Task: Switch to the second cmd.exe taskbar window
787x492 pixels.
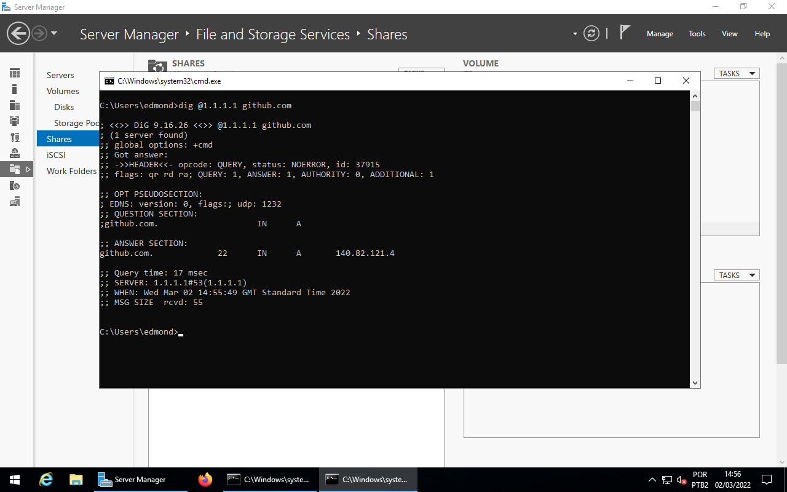Action: click(x=368, y=479)
